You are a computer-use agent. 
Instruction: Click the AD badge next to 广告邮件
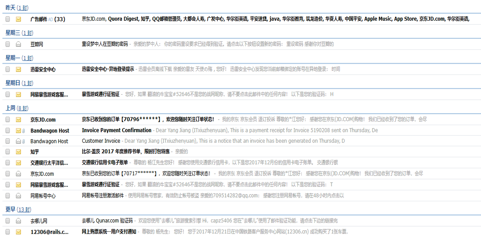point(51,19)
